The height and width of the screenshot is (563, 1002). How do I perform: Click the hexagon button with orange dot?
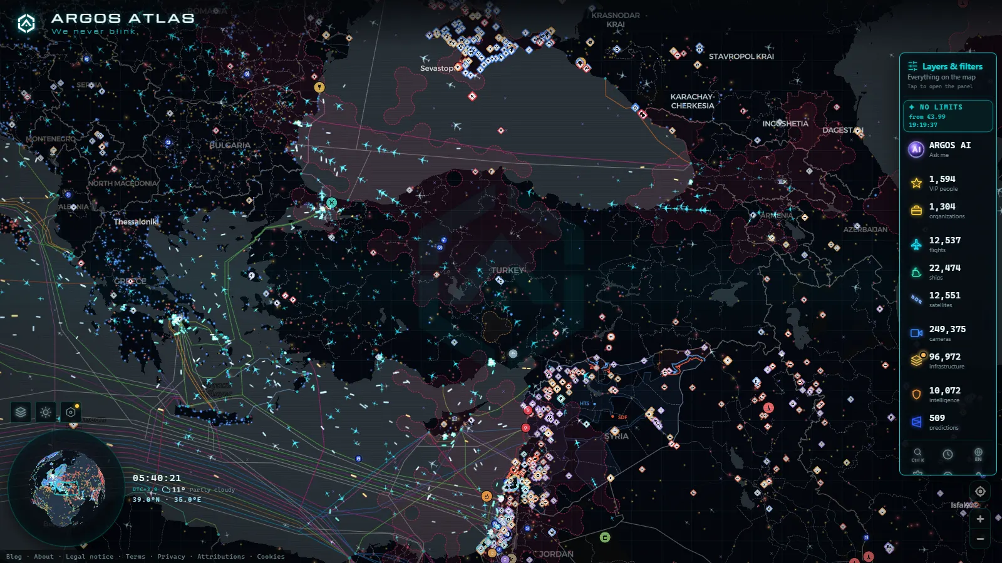(71, 412)
